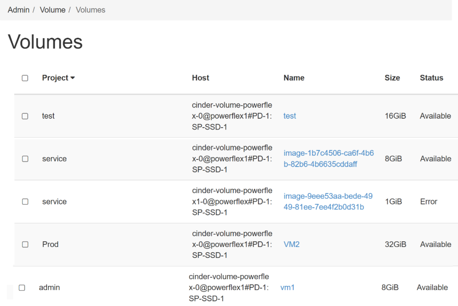This screenshot has width=458, height=306.
Task: Select the Prod project row checkbox
Action: pos(25,245)
